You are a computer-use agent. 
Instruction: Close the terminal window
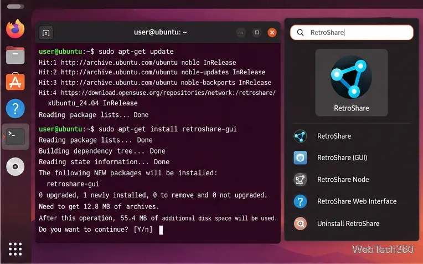[272, 32]
